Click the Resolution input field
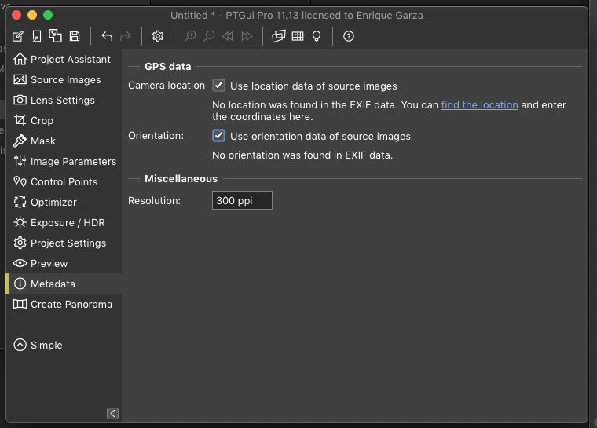The width and height of the screenshot is (597, 428). [242, 201]
